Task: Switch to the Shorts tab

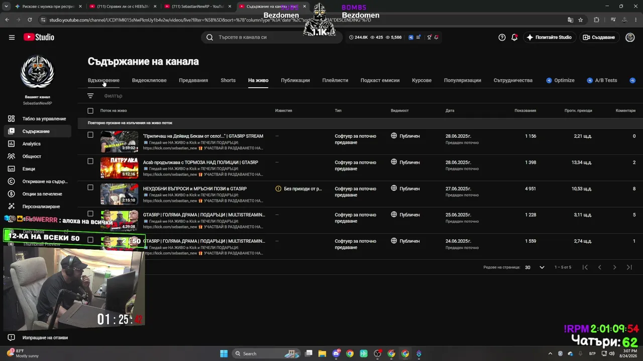Action: (228, 80)
